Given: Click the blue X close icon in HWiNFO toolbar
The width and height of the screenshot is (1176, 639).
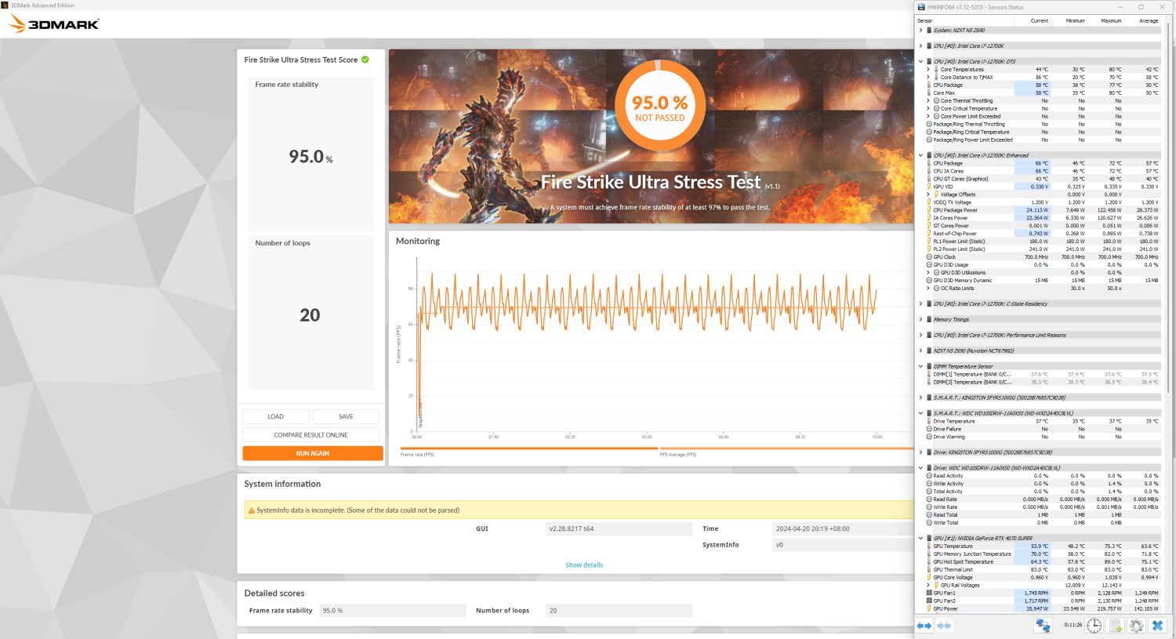Looking at the screenshot, I should click(1157, 626).
